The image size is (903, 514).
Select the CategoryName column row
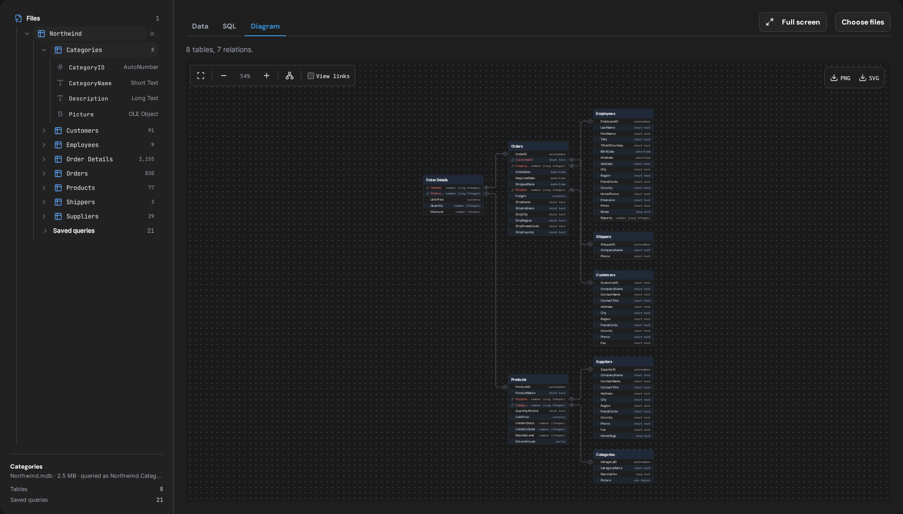[x=107, y=83]
